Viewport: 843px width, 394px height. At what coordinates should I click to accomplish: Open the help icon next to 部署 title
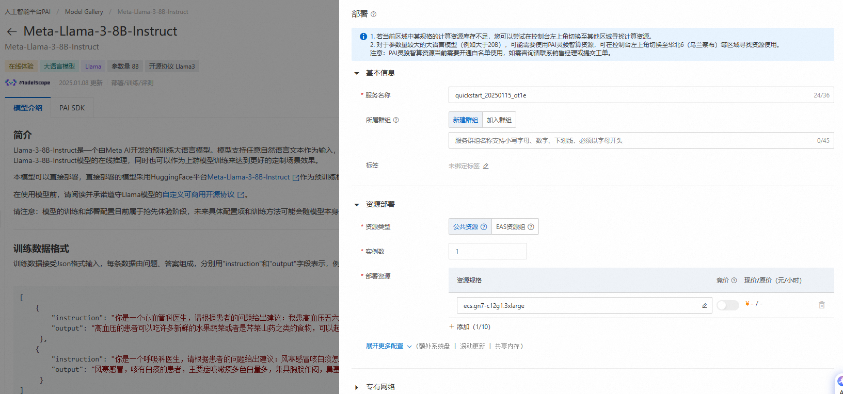click(x=373, y=14)
